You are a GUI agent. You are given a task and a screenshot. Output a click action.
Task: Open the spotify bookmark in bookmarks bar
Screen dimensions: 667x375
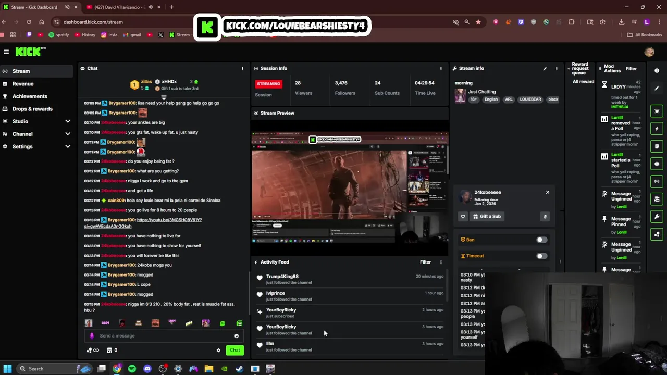58,35
